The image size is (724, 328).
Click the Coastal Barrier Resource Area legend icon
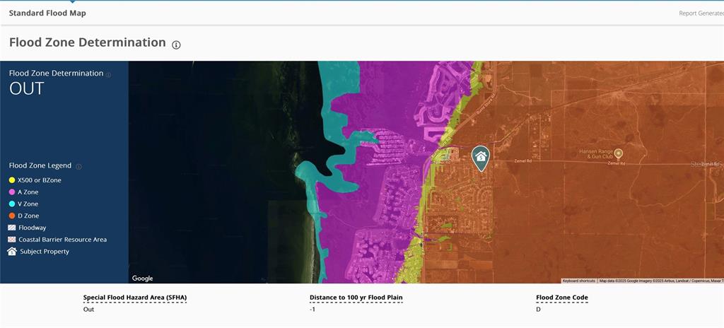11,240
